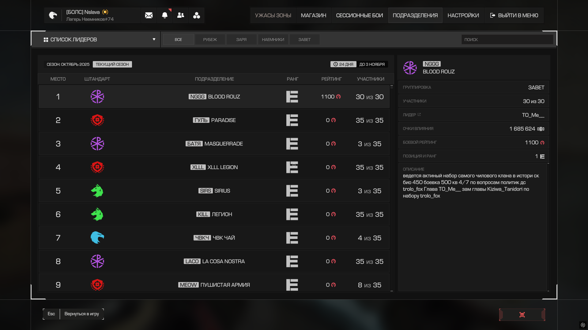Open notifications bell icon
The height and width of the screenshot is (330, 588).
[165, 15]
